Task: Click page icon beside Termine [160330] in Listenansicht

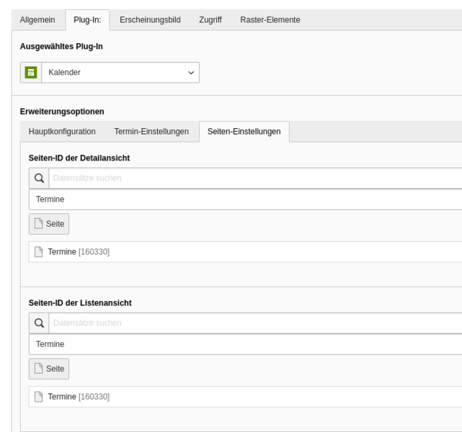Action: click(x=39, y=397)
